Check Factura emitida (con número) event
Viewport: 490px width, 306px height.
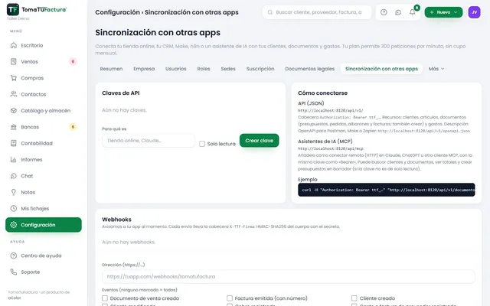point(230,298)
